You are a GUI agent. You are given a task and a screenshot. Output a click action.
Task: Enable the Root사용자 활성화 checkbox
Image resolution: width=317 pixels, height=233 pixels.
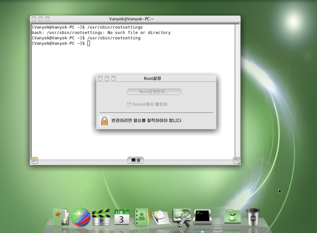[x=129, y=104]
